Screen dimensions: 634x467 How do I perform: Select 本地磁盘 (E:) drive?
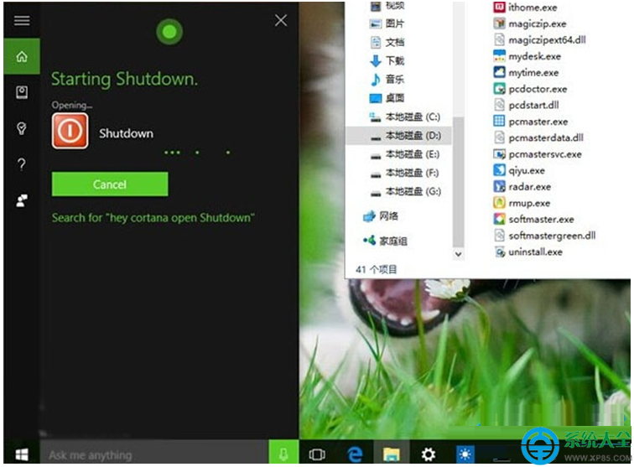406,154
